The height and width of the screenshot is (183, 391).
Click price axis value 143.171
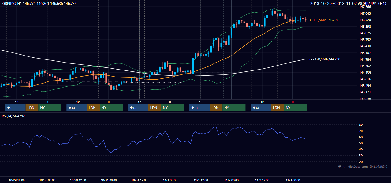[365, 92]
